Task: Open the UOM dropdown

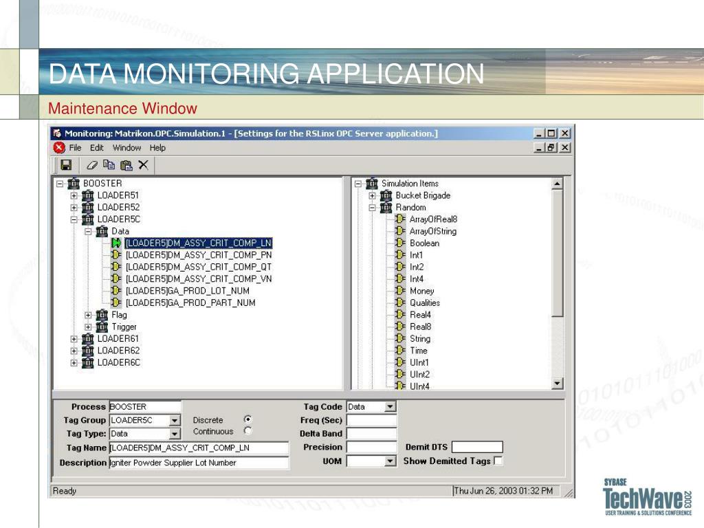Action: pos(390,461)
